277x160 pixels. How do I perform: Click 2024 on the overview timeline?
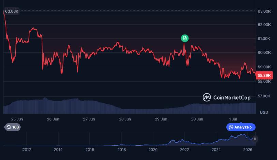(x=216, y=150)
